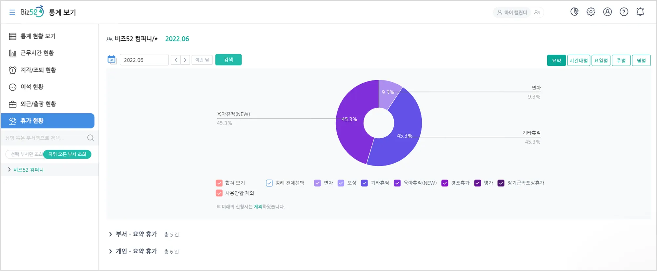Viewport: 657px width, 271px height.
Task: Expand the 부서 - 요약 휴가 section
Action: 110,234
